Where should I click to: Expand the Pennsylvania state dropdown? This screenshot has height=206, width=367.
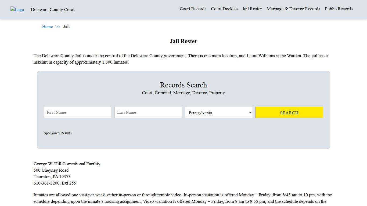click(219, 112)
